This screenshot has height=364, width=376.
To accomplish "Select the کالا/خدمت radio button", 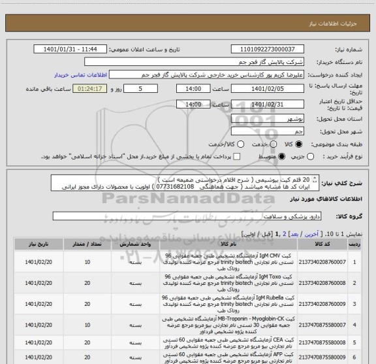I will click(240, 144).
